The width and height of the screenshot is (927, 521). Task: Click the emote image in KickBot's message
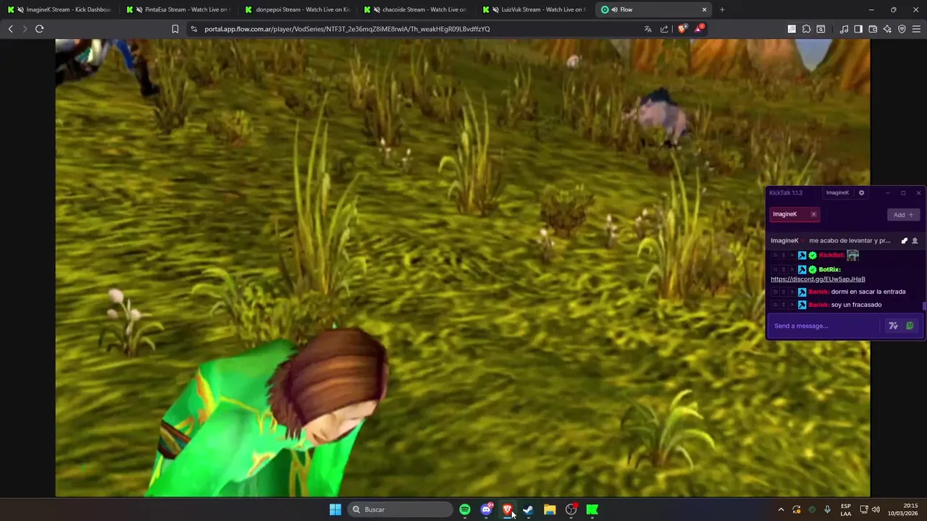pyautogui.click(x=852, y=255)
